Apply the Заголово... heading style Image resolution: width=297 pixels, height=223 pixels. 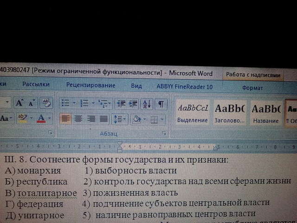(x=230, y=113)
